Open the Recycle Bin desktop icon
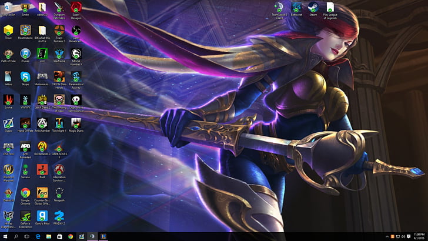428x241 pixels. [x=8, y=9]
